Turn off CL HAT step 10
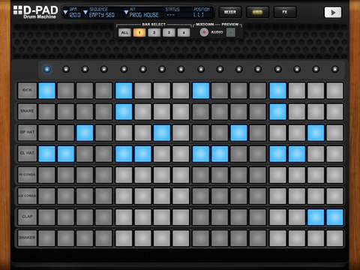Screen dimensions: 360x270 coord(220,154)
